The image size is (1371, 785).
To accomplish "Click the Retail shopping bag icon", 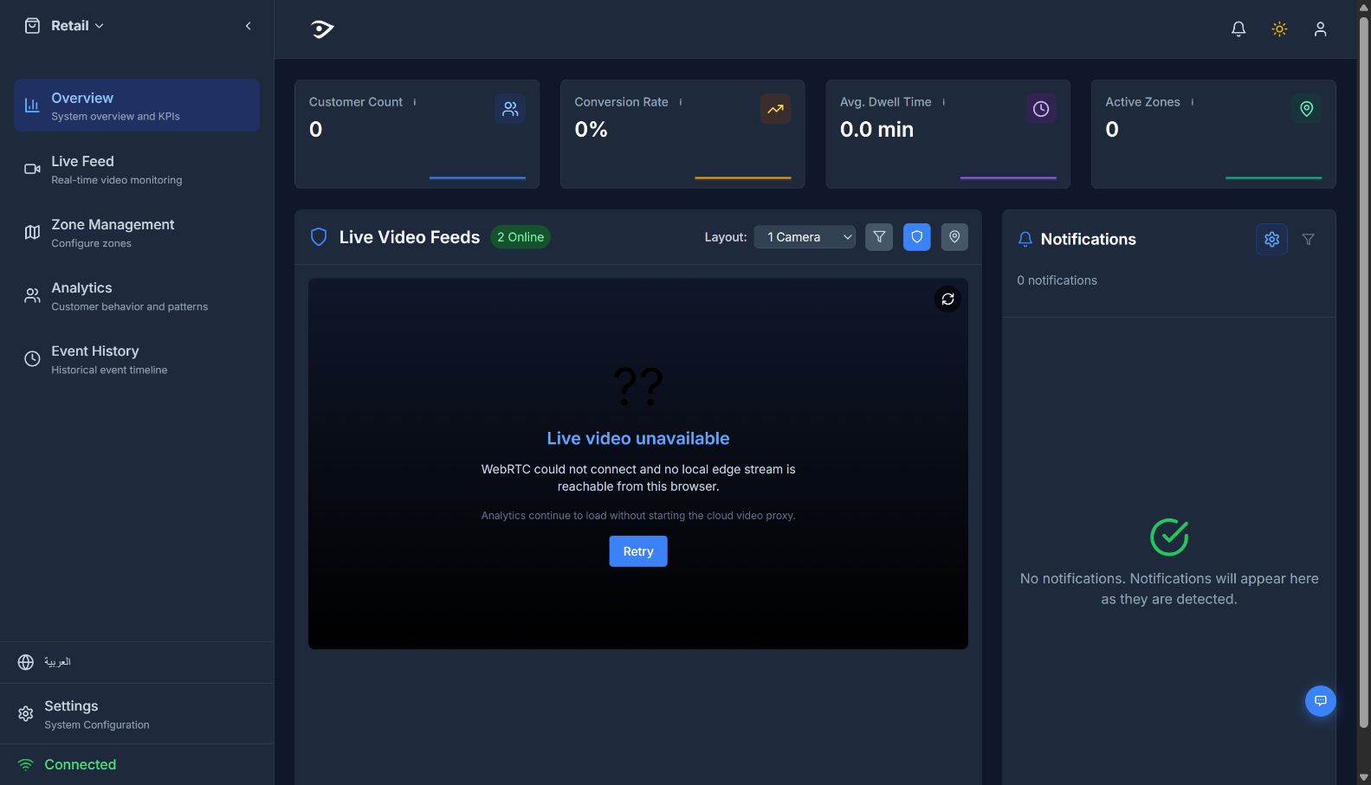I will point(32,26).
